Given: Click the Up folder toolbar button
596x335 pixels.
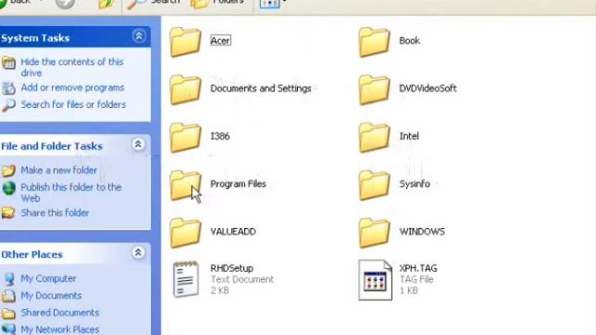Looking at the screenshot, I should point(106,4).
